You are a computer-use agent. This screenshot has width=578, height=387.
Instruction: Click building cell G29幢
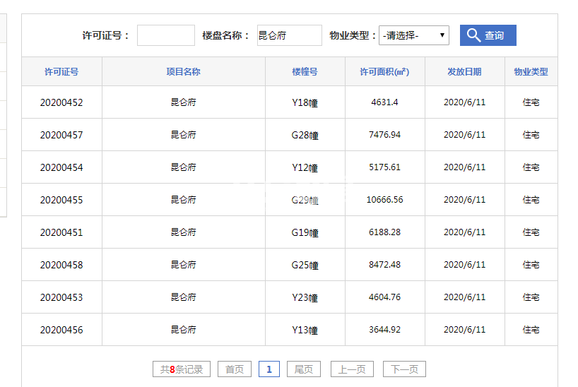tap(305, 200)
